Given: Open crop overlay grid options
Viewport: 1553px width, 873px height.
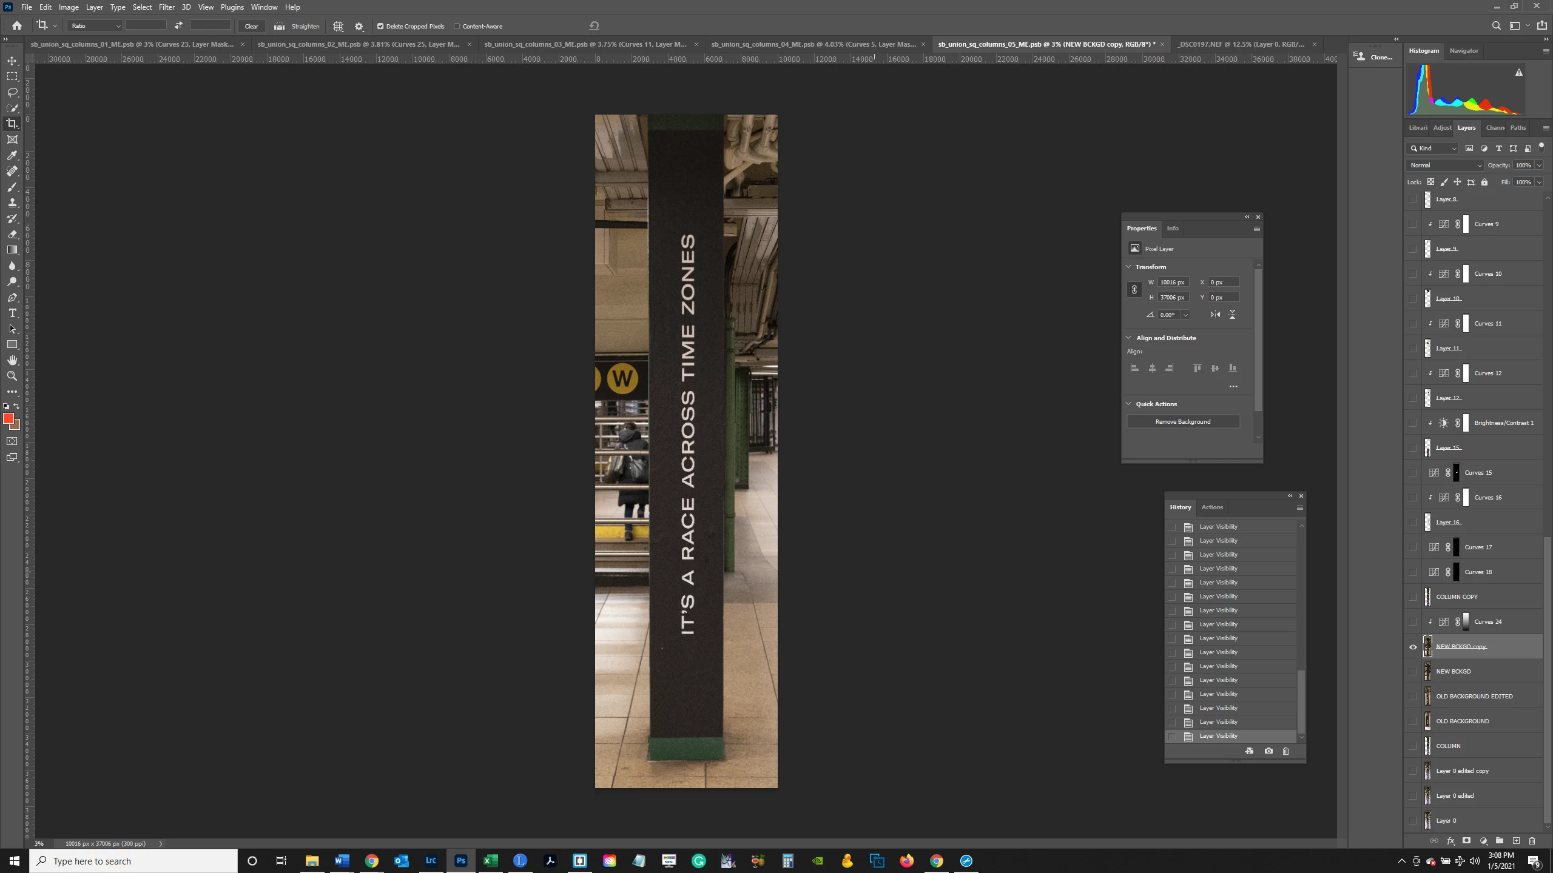Looking at the screenshot, I should (x=339, y=26).
